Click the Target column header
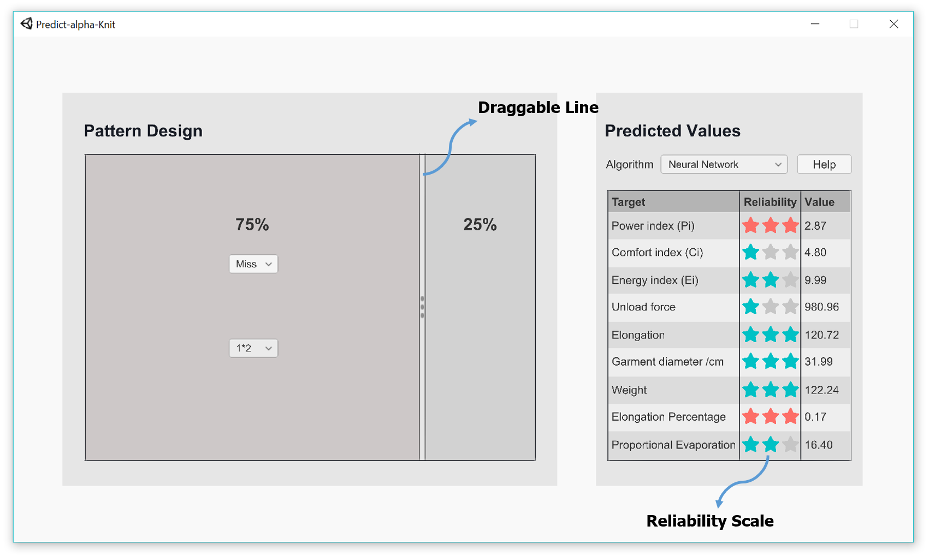This screenshot has height=556, width=929. point(629,202)
